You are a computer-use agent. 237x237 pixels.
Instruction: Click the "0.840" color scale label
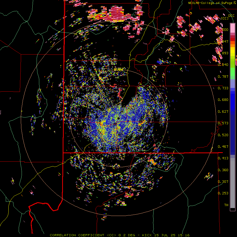pos(223,65)
